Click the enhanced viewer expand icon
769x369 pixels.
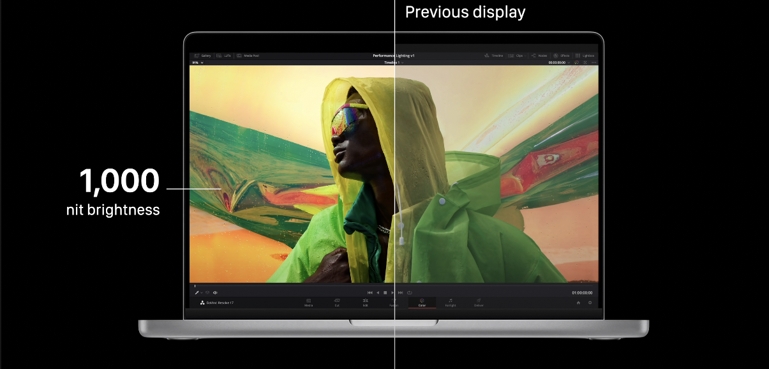(585, 63)
